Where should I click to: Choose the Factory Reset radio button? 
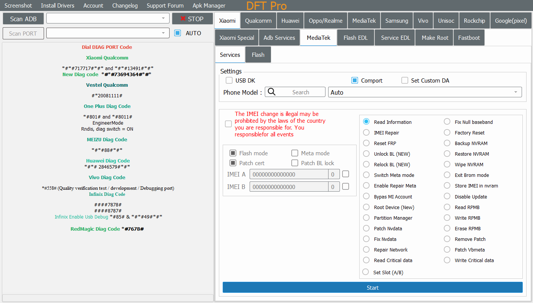(447, 133)
